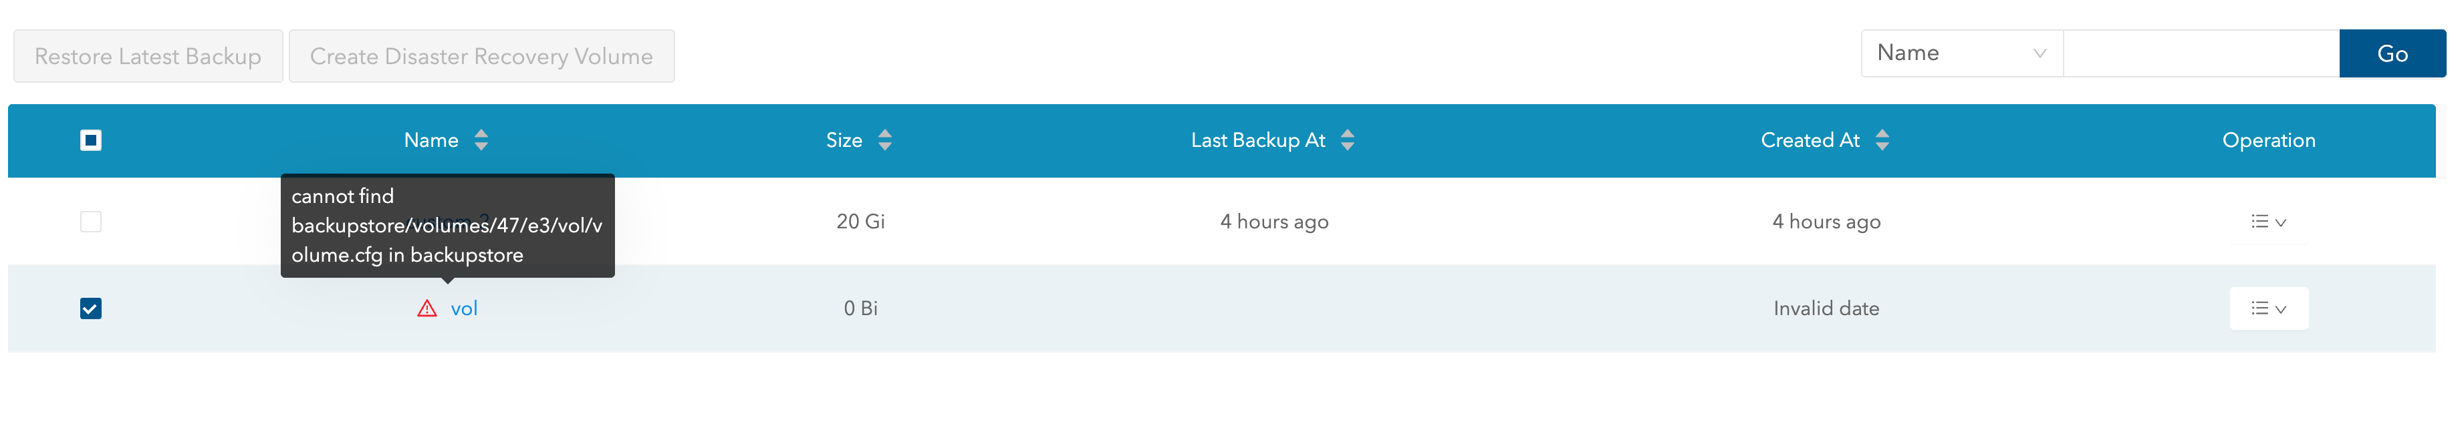Open the 'vol' backup volume link
Screen dimensions: 2464x446
pyautogui.click(x=465, y=308)
